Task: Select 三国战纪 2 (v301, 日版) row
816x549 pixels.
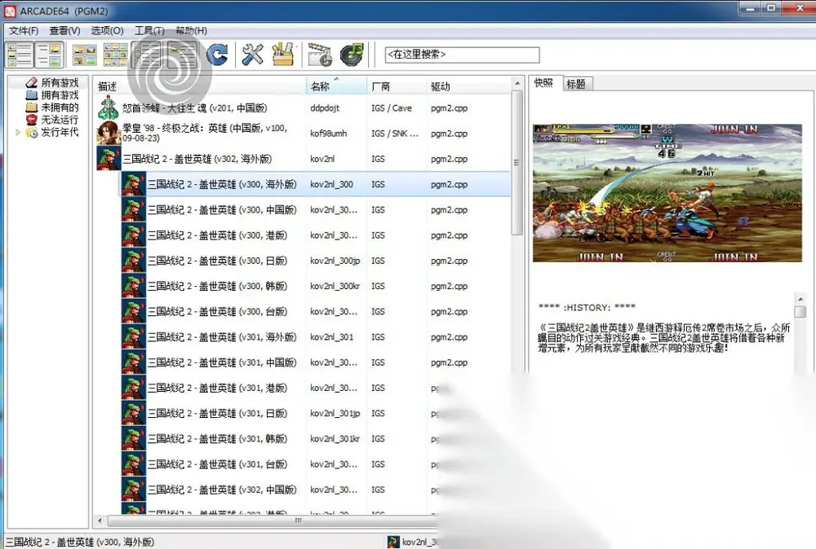Action: coord(316,414)
